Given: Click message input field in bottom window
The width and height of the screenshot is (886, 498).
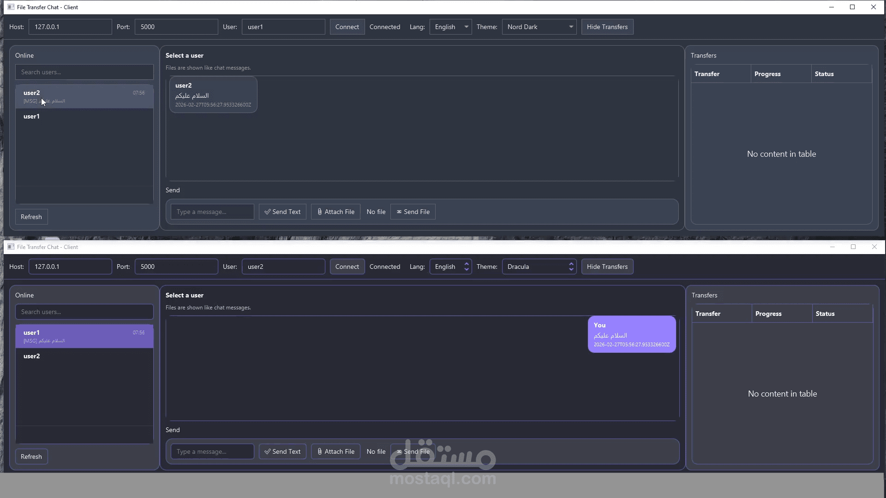Looking at the screenshot, I should pyautogui.click(x=212, y=451).
